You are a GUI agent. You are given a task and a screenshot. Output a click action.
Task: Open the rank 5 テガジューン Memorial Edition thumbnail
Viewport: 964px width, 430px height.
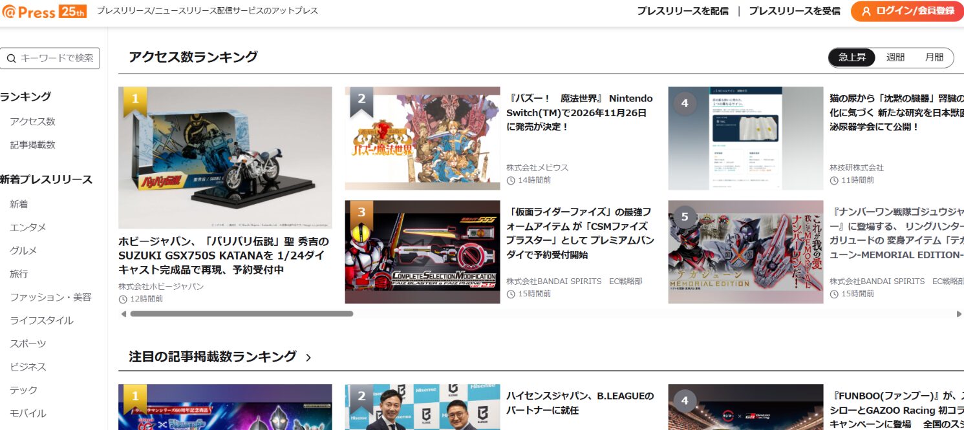click(745, 252)
